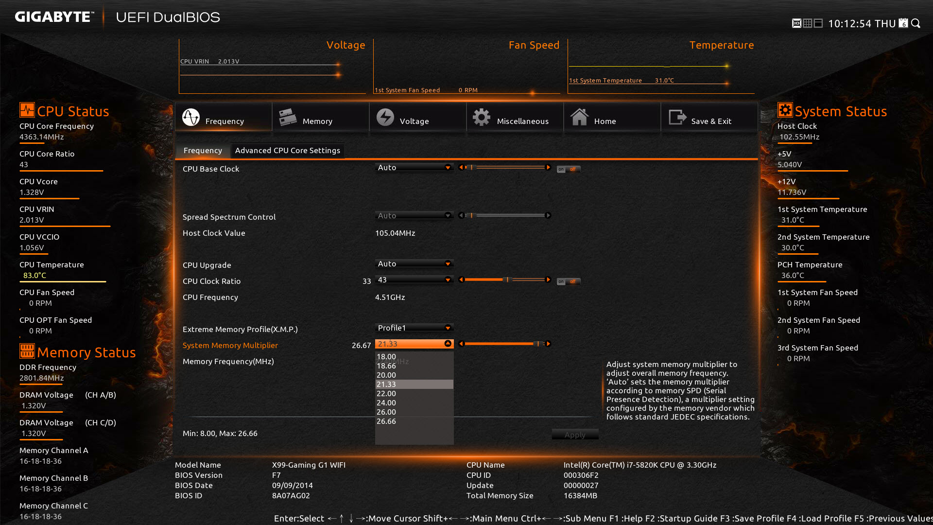Image resolution: width=933 pixels, height=525 pixels.
Task: Select highlighted 21.33 in multiplier list
Action: (x=414, y=384)
